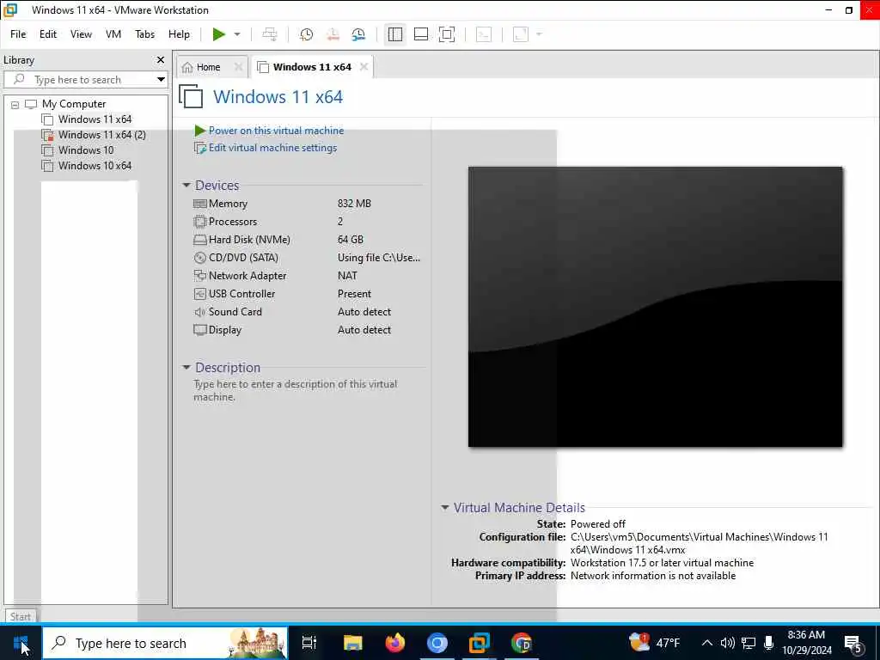This screenshot has width=880, height=660.
Task: Open the Edit menu
Action: 48,34
